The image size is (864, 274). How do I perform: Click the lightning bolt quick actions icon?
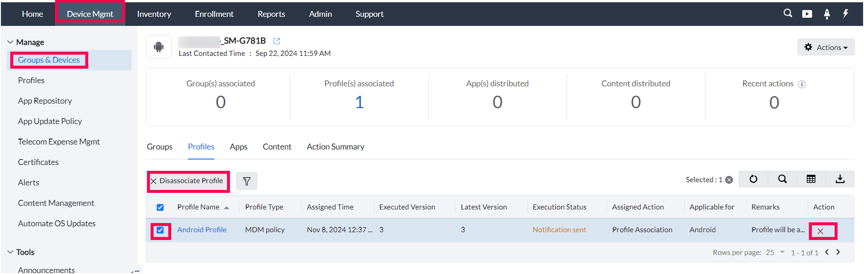845,14
